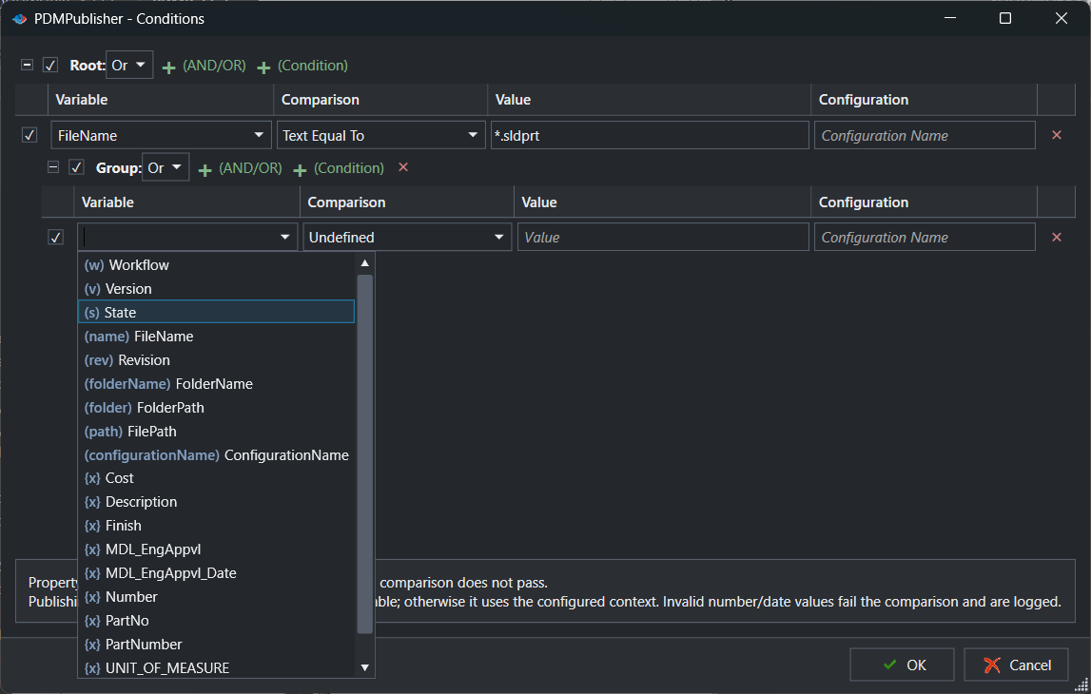Edit the *.sldprt value field

click(x=650, y=136)
